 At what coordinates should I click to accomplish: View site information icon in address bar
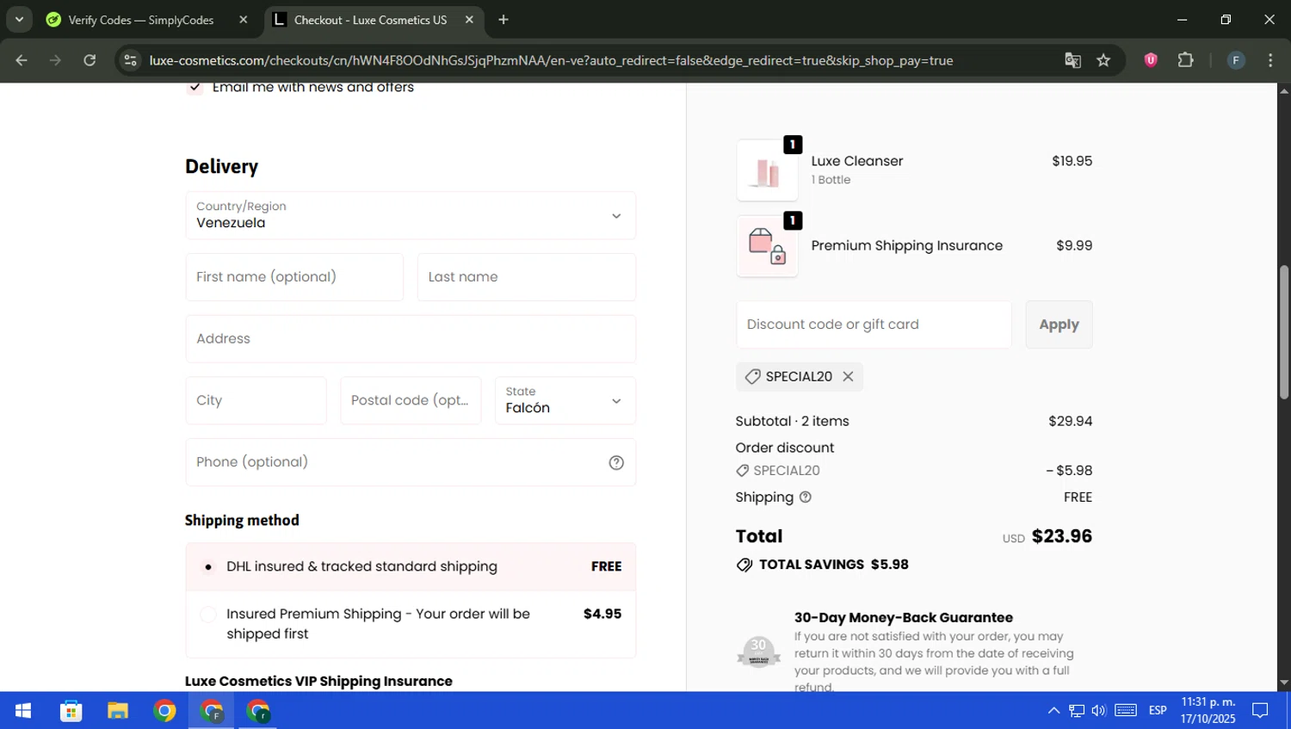(x=130, y=60)
